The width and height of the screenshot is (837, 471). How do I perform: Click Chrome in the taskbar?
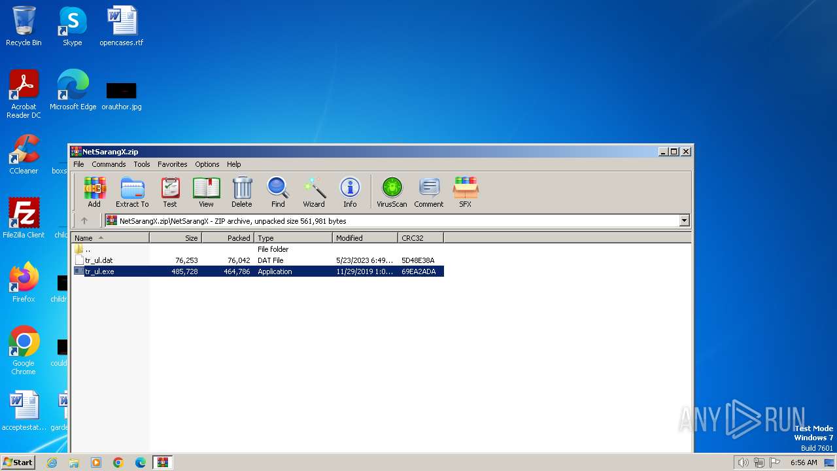(x=118, y=462)
